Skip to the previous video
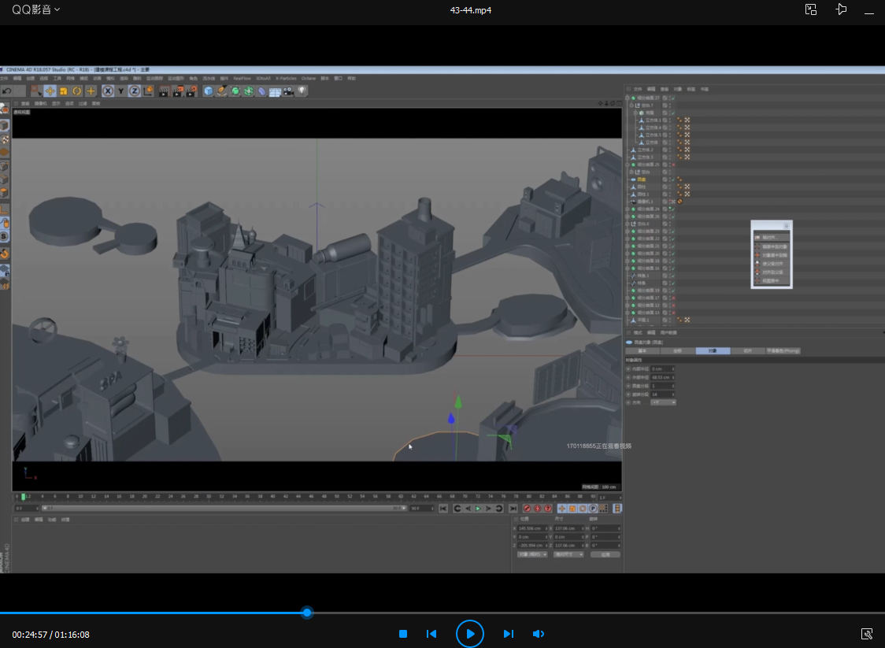This screenshot has width=885, height=648. click(431, 634)
